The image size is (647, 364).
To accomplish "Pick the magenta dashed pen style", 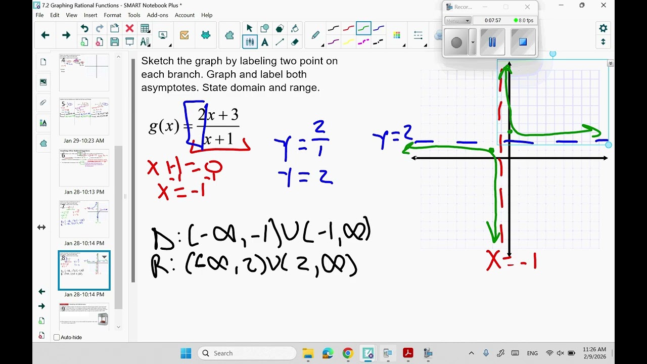I will (x=364, y=42).
